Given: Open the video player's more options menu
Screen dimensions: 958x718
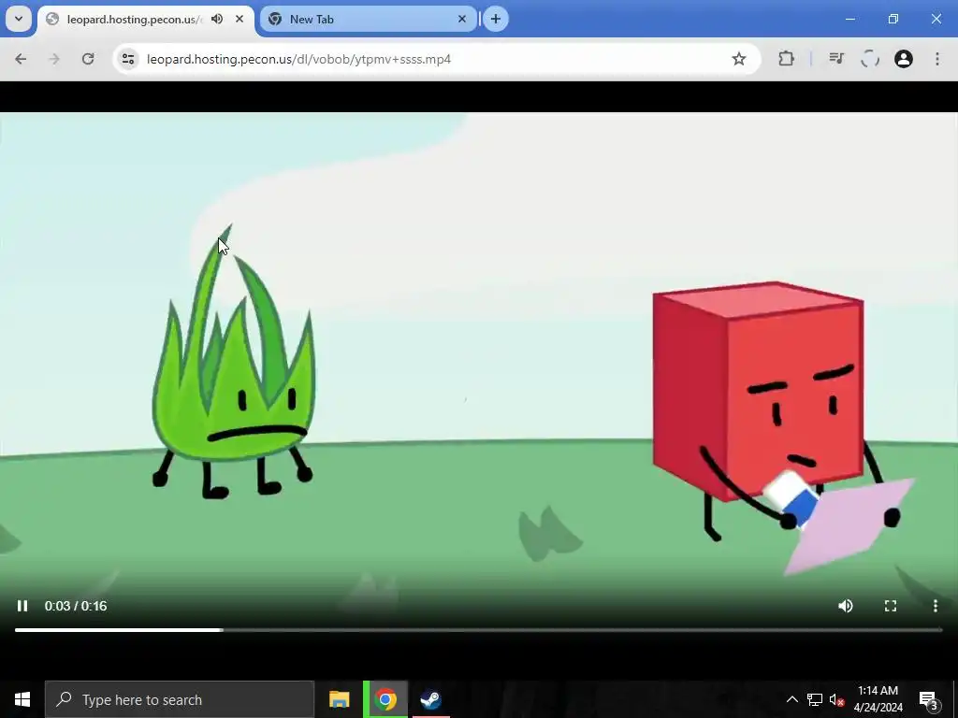Looking at the screenshot, I should 936,606.
